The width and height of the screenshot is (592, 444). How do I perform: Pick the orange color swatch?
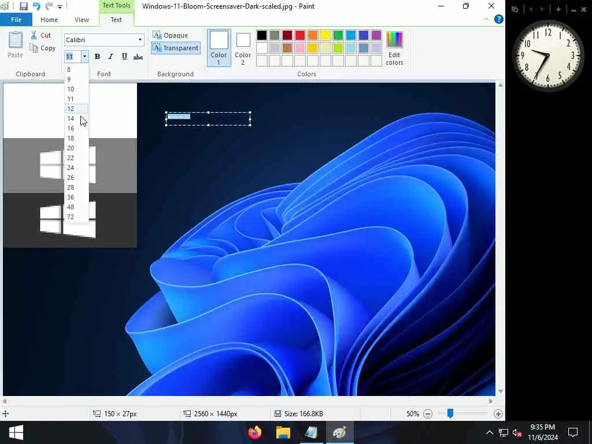click(313, 35)
